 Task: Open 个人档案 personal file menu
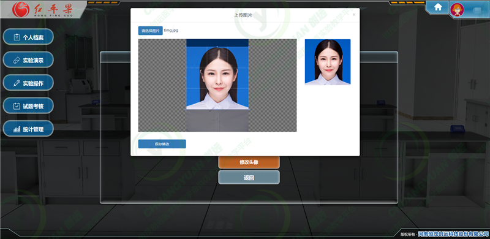tap(28, 37)
